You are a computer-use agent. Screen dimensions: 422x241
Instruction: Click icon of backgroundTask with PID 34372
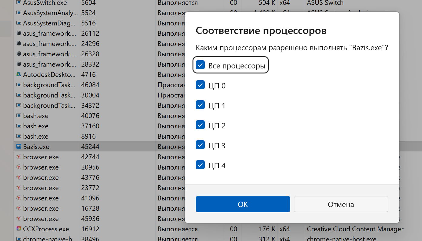click(x=18, y=105)
